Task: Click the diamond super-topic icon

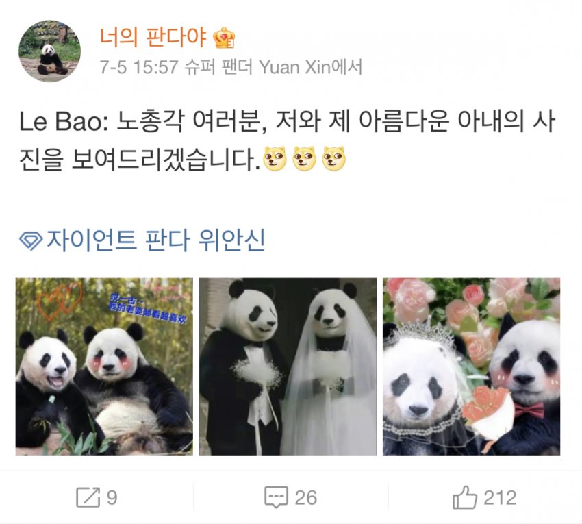Action: [x=30, y=241]
